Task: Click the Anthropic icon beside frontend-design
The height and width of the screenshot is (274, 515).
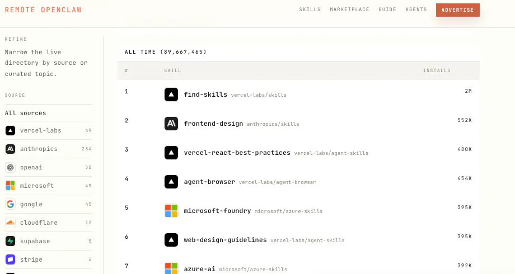Action: [171, 124]
